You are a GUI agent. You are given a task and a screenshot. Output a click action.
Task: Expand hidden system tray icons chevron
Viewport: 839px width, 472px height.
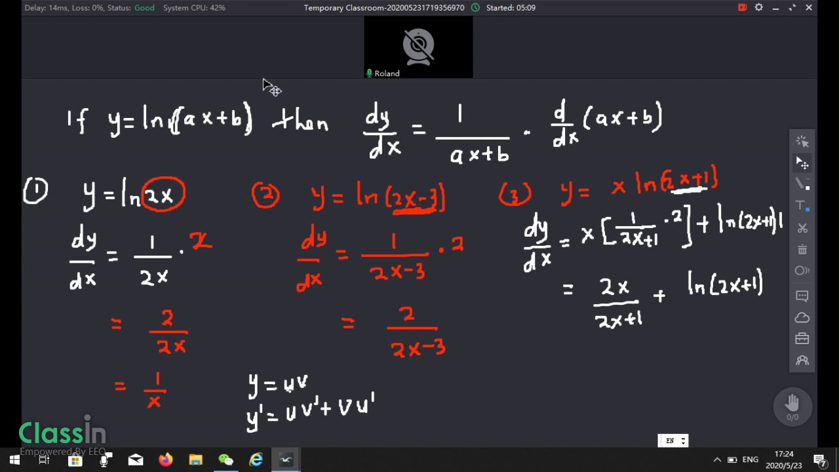[717, 460]
